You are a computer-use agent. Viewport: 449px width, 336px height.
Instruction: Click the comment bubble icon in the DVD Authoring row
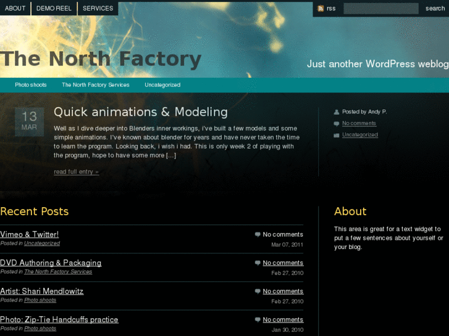(x=258, y=263)
